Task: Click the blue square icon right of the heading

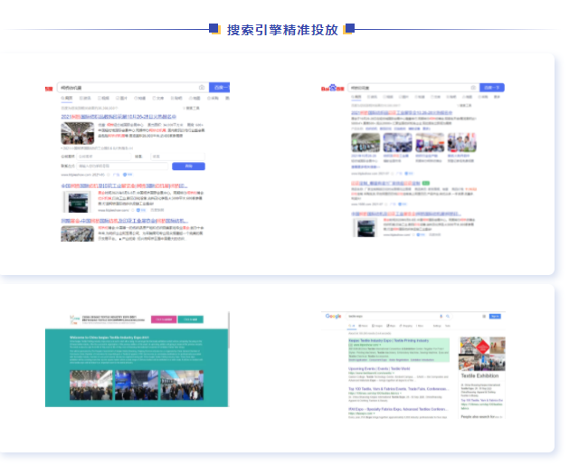Action: pyautogui.click(x=349, y=29)
